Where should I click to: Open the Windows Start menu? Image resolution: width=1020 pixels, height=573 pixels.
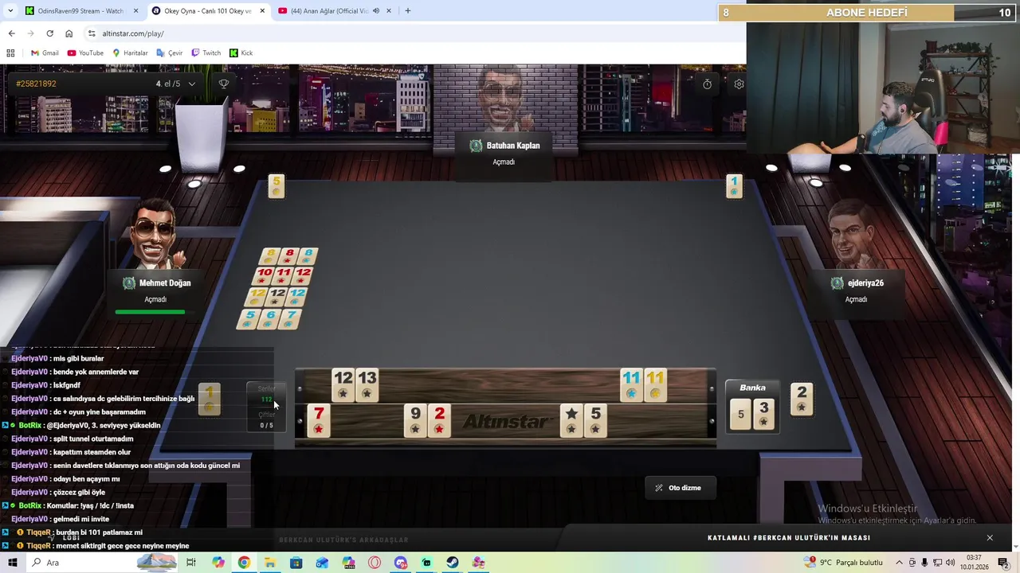pos(13,563)
